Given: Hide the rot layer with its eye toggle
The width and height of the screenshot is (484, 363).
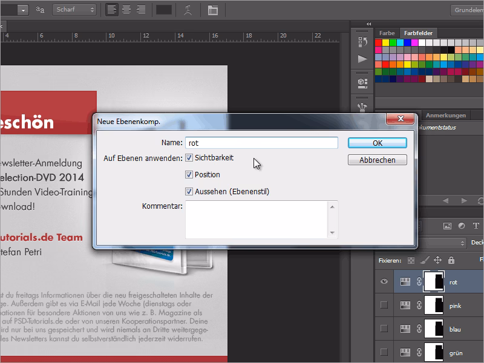Looking at the screenshot, I should 383,281.
